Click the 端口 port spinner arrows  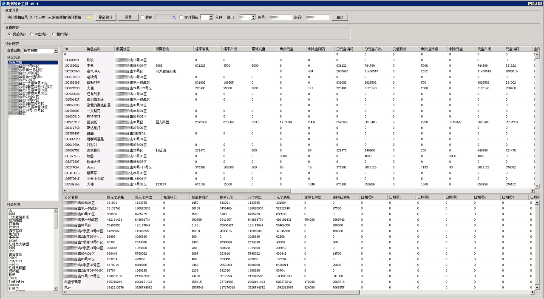[253, 17]
